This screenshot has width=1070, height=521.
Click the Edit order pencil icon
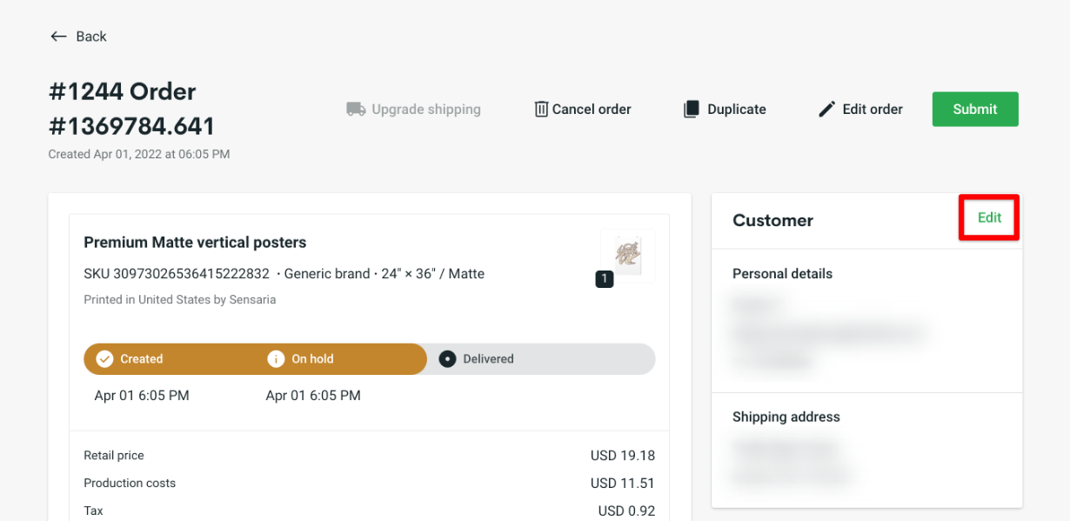(x=826, y=110)
